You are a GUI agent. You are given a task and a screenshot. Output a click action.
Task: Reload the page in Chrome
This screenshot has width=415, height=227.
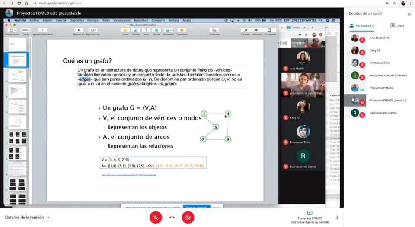click(x=19, y=3)
